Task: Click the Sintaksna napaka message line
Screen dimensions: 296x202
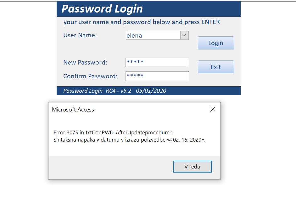Action: (129, 139)
